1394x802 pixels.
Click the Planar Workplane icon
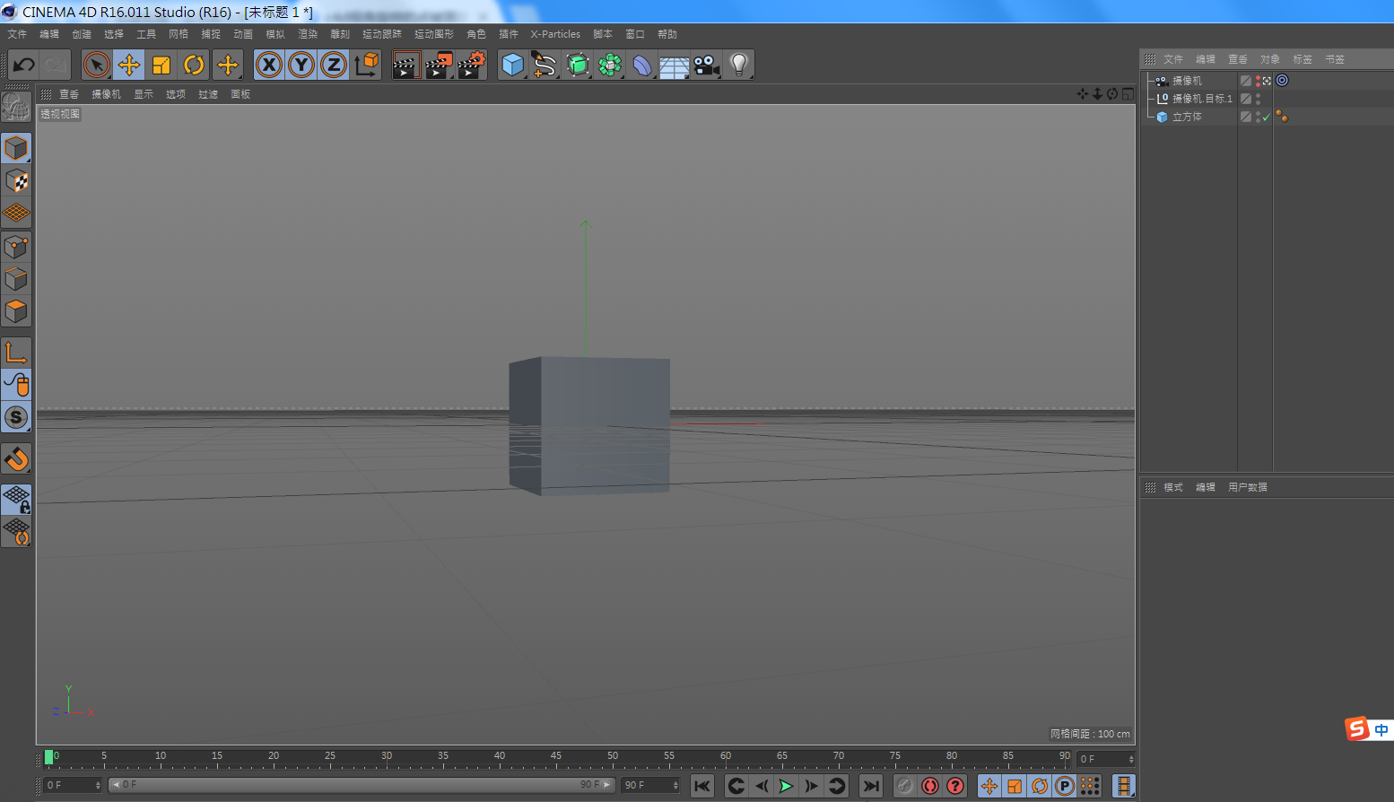click(x=16, y=532)
